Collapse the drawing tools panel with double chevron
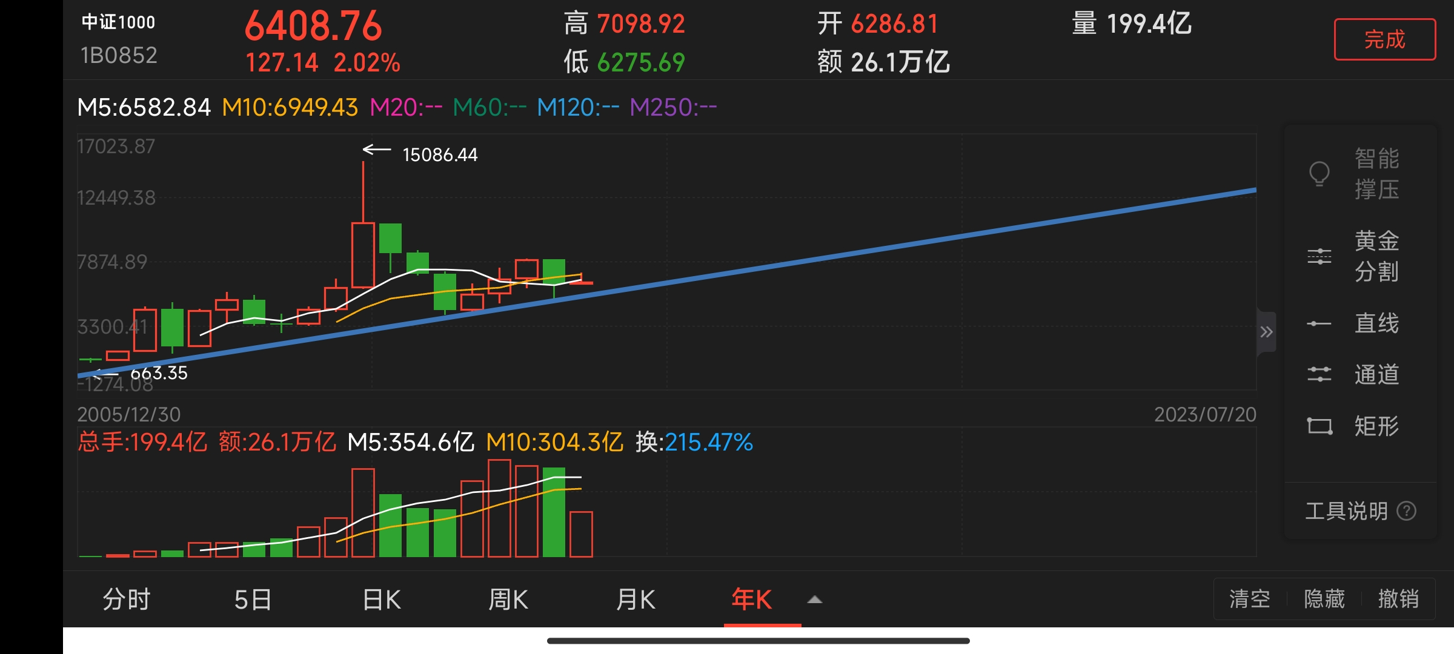The image size is (1454, 654). (1266, 332)
